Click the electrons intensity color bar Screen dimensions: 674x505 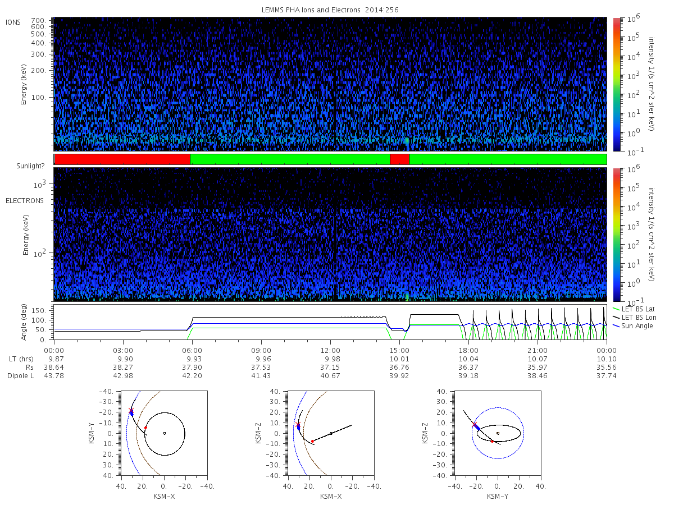(616, 235)
